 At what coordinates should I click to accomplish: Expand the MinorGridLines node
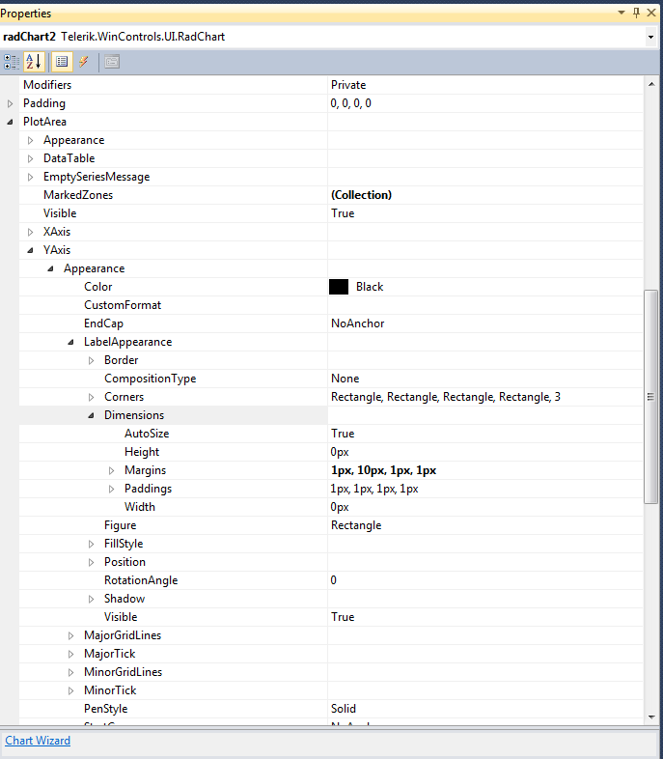click(x=71, y=672)
